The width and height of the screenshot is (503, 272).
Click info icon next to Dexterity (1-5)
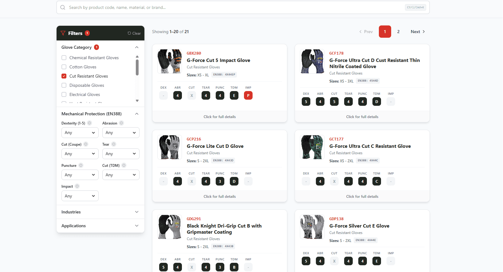coord(89,123)
